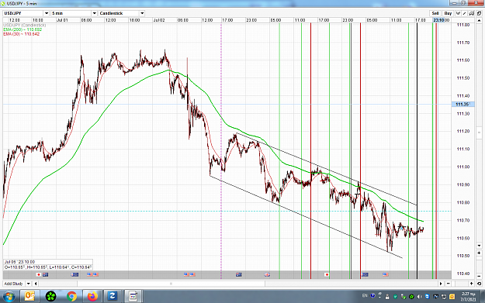Click the volume speaker tray icon

click(x=419, y=297)
